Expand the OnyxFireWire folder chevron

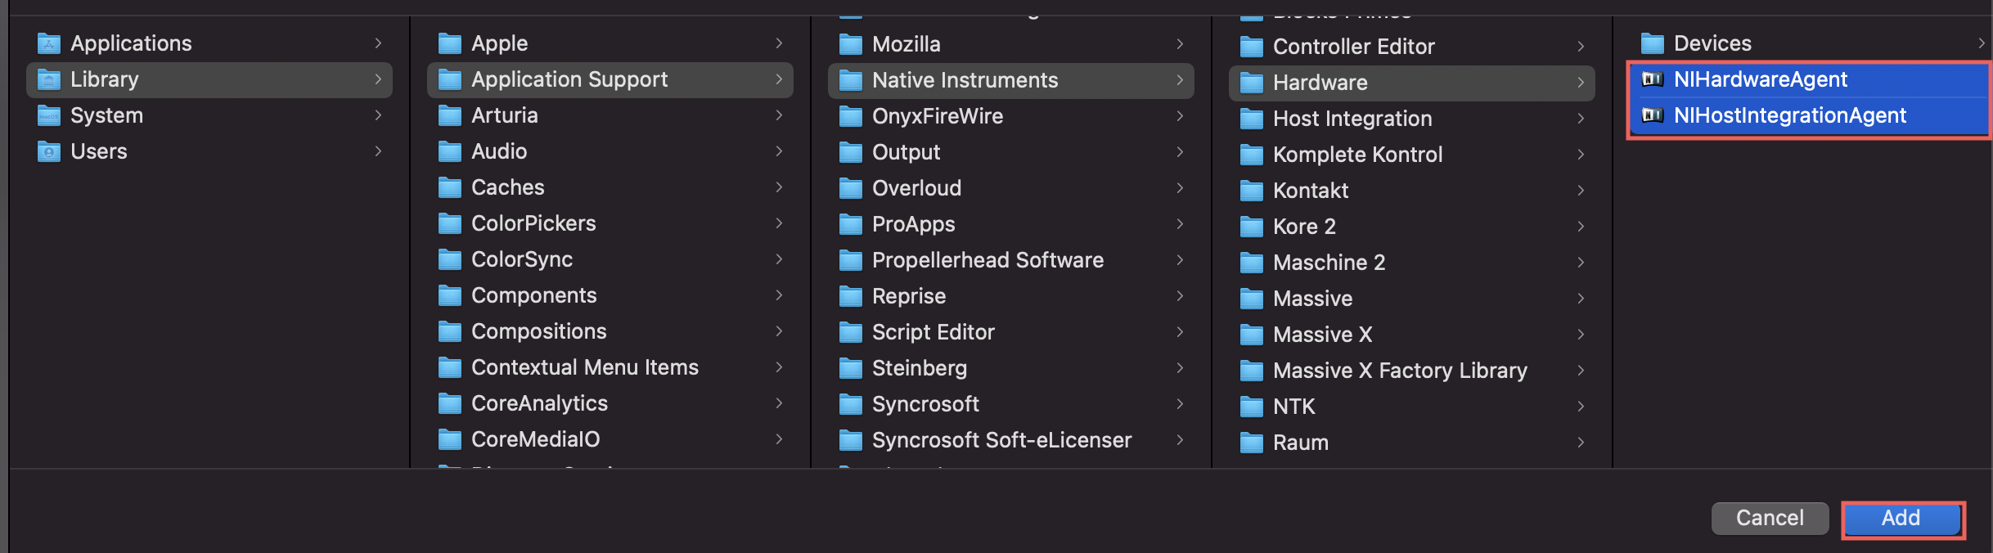1180,116
